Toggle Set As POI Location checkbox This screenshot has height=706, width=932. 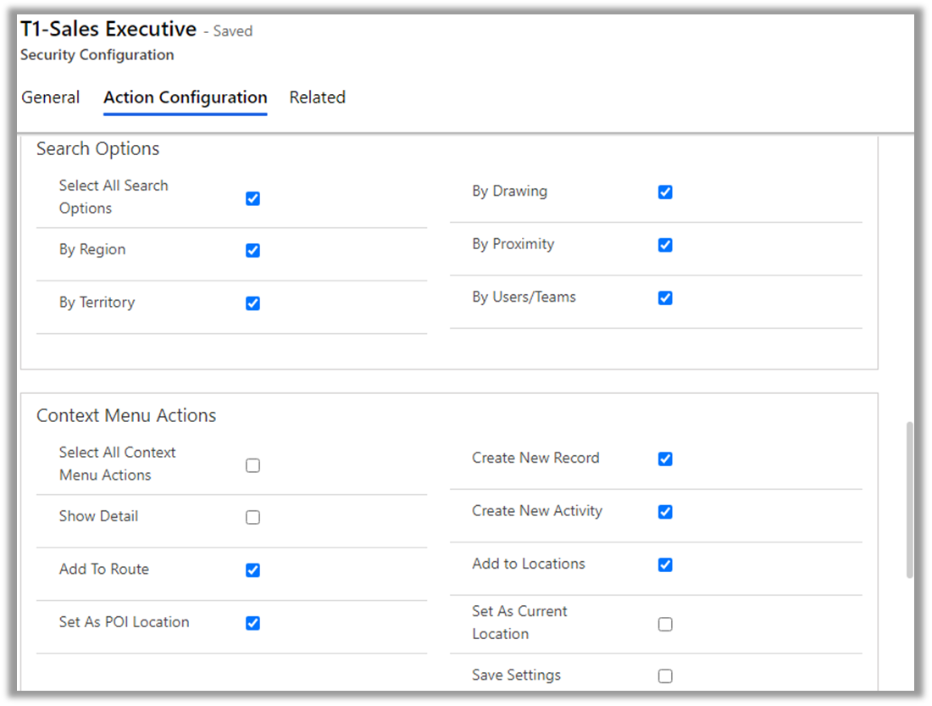(x=252, y=623)
